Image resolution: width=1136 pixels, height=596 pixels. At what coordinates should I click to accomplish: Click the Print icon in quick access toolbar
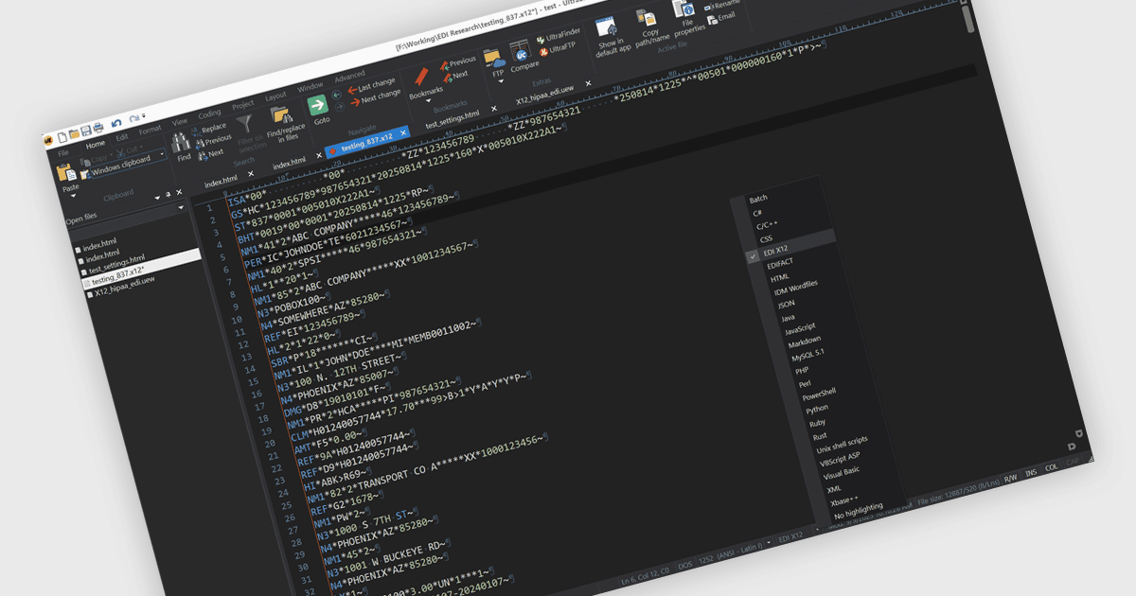point(98,127)
